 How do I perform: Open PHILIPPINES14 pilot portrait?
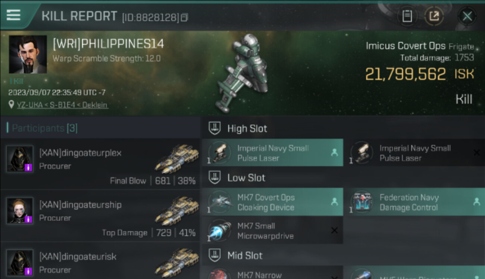point(28,54)
